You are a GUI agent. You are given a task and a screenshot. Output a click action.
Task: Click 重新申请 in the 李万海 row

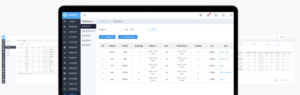[229, 73]
